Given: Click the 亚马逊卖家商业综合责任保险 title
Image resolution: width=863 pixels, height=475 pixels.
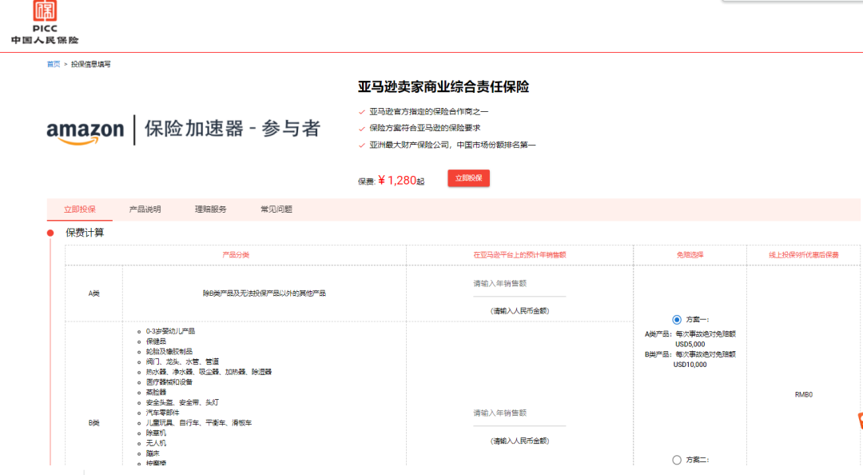Looking at the screenshot, I should pyautogui.click(x=443, y=87).
